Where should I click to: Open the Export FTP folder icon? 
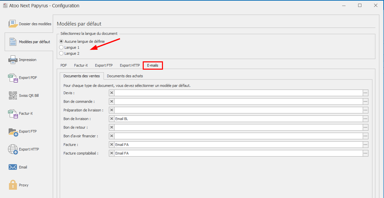13,131
